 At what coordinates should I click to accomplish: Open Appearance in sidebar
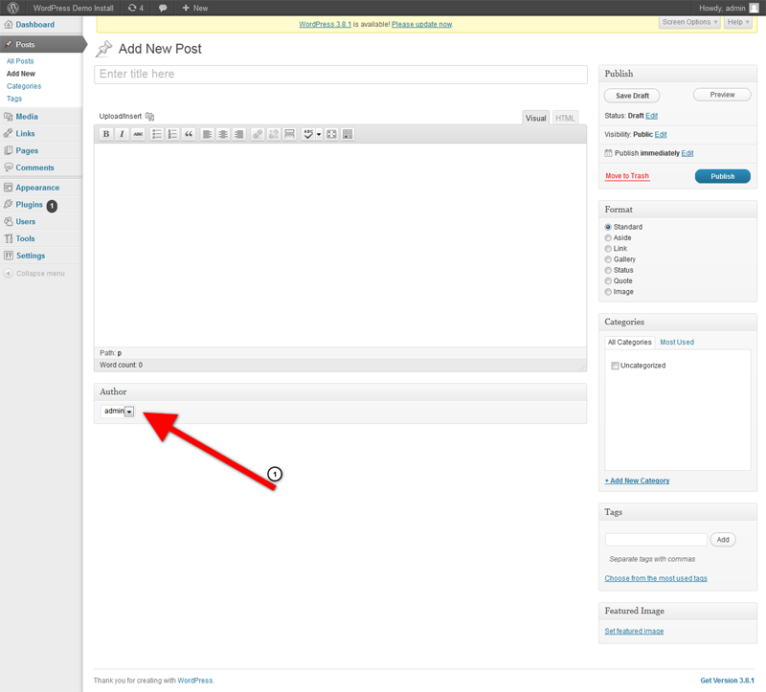pos(37,188)
